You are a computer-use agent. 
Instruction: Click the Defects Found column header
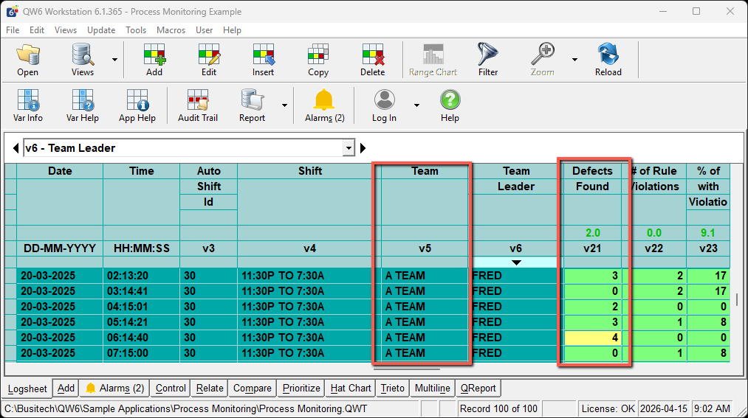click(592, 178)
